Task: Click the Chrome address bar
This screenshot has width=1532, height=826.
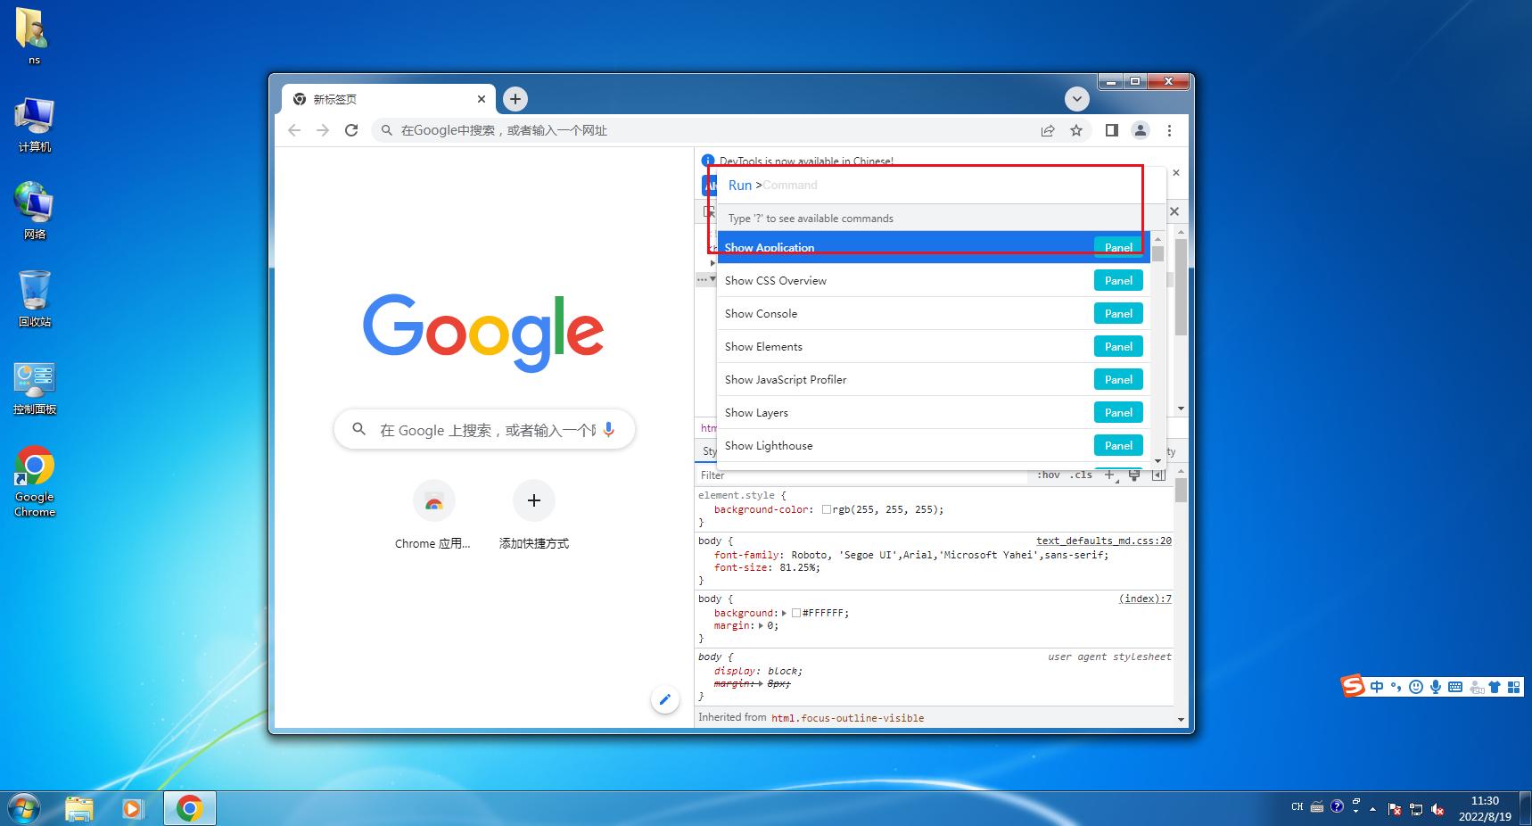Action: tap(704, 130)
